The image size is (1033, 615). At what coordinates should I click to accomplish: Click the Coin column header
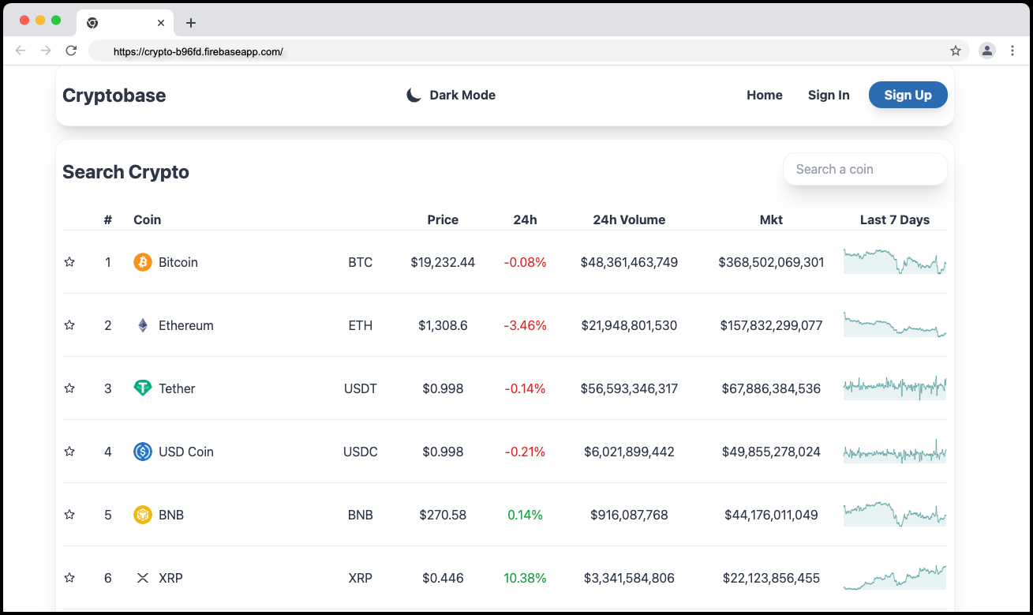(147, 220)
